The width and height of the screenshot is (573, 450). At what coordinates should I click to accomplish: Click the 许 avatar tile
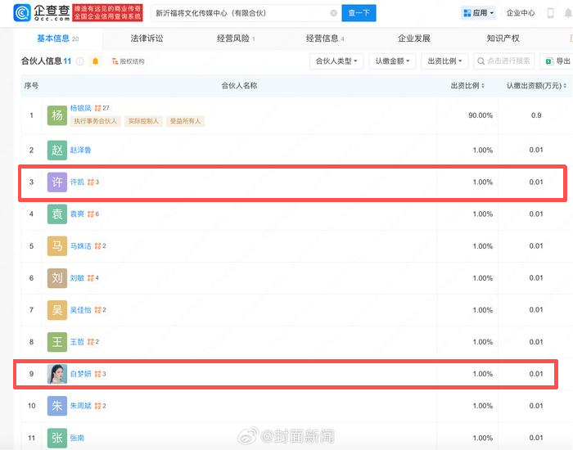coord(57,182)
